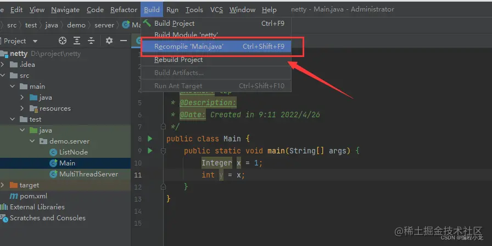The width and height of the screenshot is (492, 246).
Task: Collapse the src folder
Action: [x=3, y=76]
